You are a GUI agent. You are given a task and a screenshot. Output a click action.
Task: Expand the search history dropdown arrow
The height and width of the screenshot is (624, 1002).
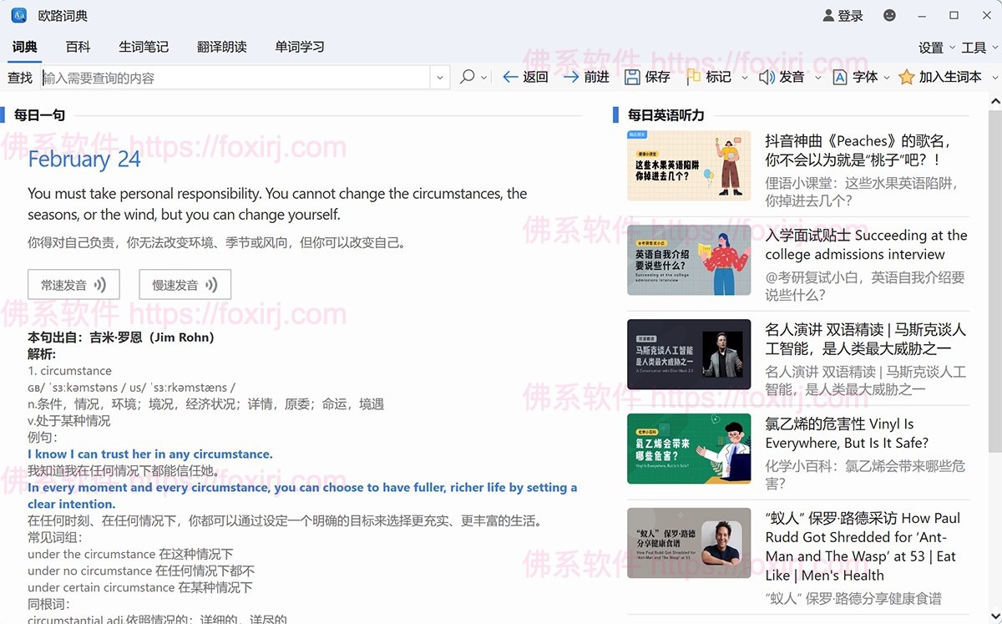pos(441,78)
